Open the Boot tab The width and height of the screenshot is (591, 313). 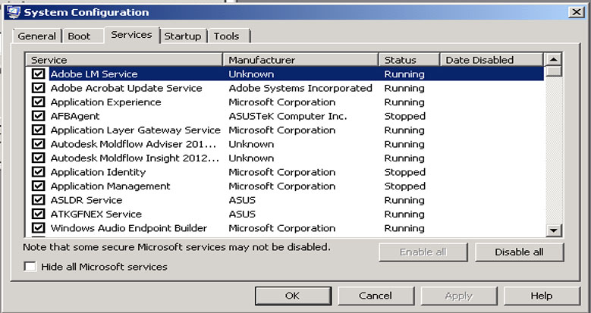click(83, 36)
